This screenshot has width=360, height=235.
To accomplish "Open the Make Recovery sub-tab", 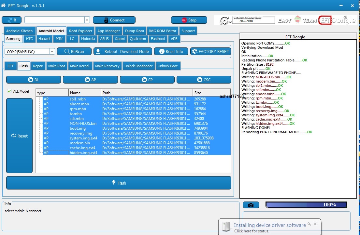I will (107, 66).
